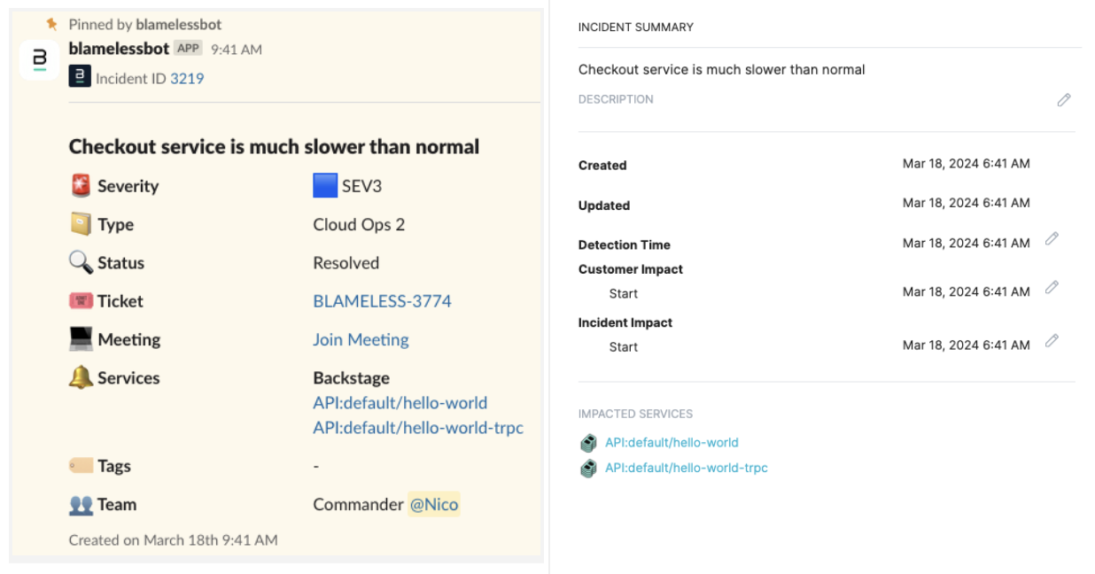Click the IMPACTED SERVICES heading
Screen dimensions: 1095x574
(636, 414)
